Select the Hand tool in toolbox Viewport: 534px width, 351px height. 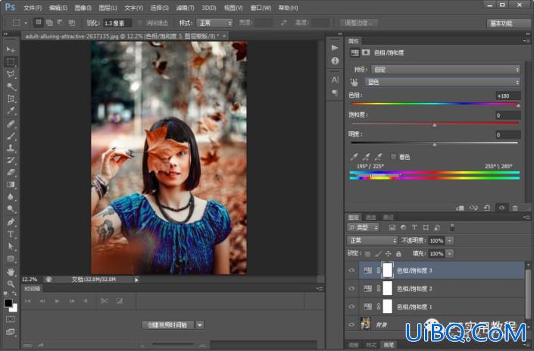(11, 271)
